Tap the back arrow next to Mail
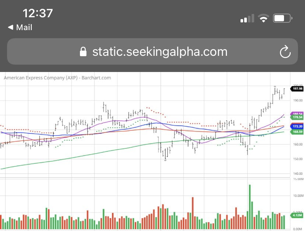This screenshot has width=305, height=231. (10, 27)
